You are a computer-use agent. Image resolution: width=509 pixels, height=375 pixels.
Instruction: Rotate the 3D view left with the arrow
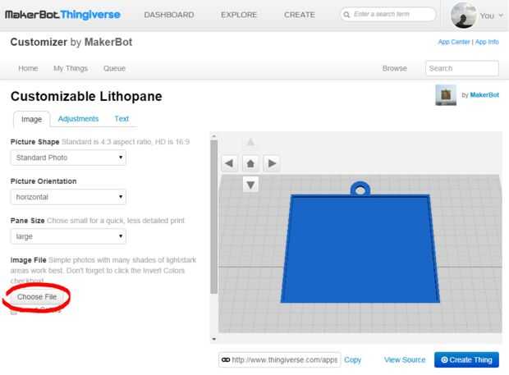coord(230,163)
